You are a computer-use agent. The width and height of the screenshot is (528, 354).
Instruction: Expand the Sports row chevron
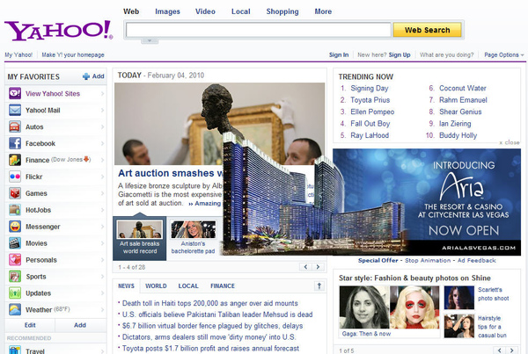pos(102,277)
